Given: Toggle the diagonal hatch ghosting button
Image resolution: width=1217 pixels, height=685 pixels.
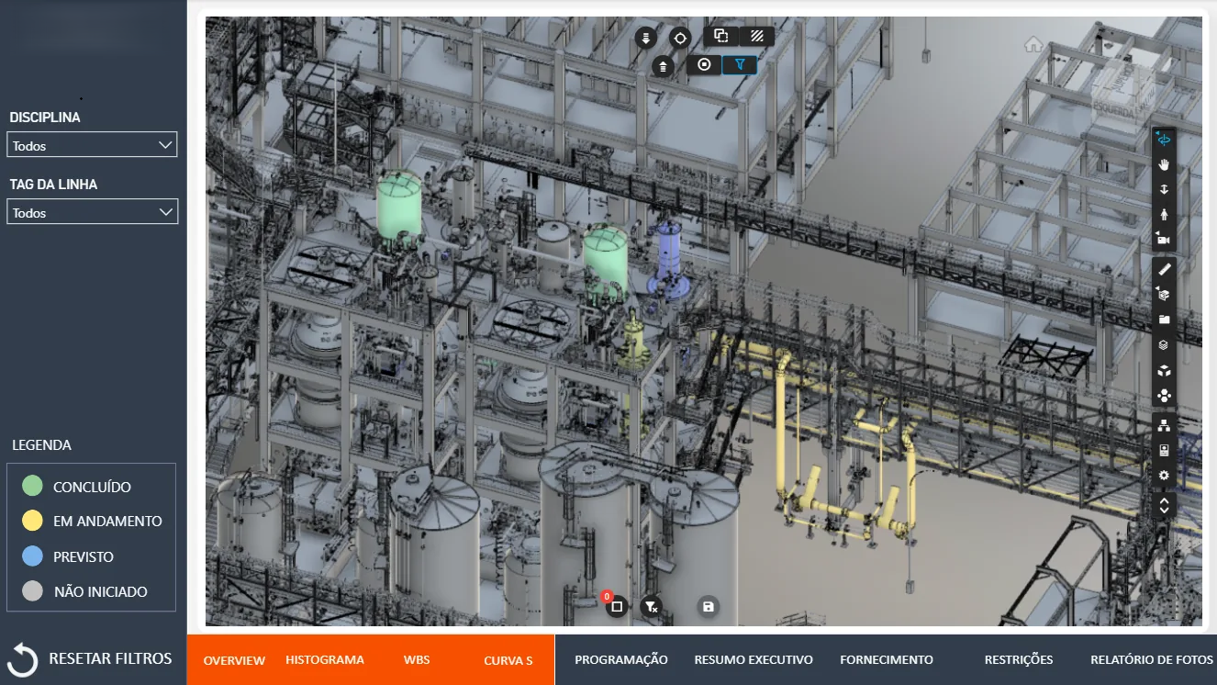Looking at the screenshot, I should (x=756, y=36).
